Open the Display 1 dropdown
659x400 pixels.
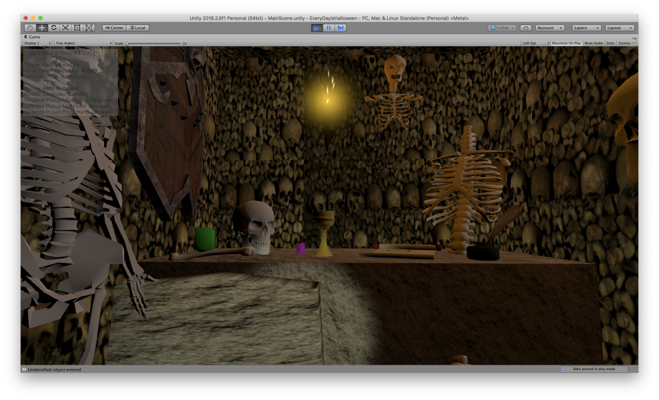click(x=37, y=43)
